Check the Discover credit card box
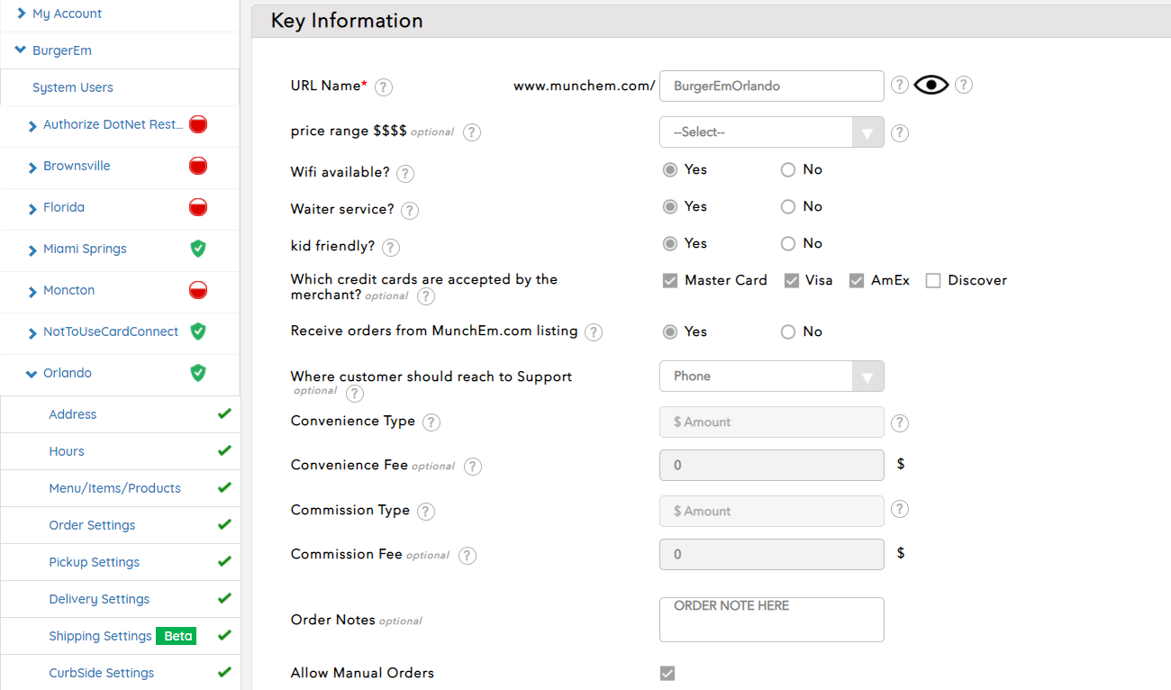The width and height of the screenshot is (1171, 690). [933, 281]
